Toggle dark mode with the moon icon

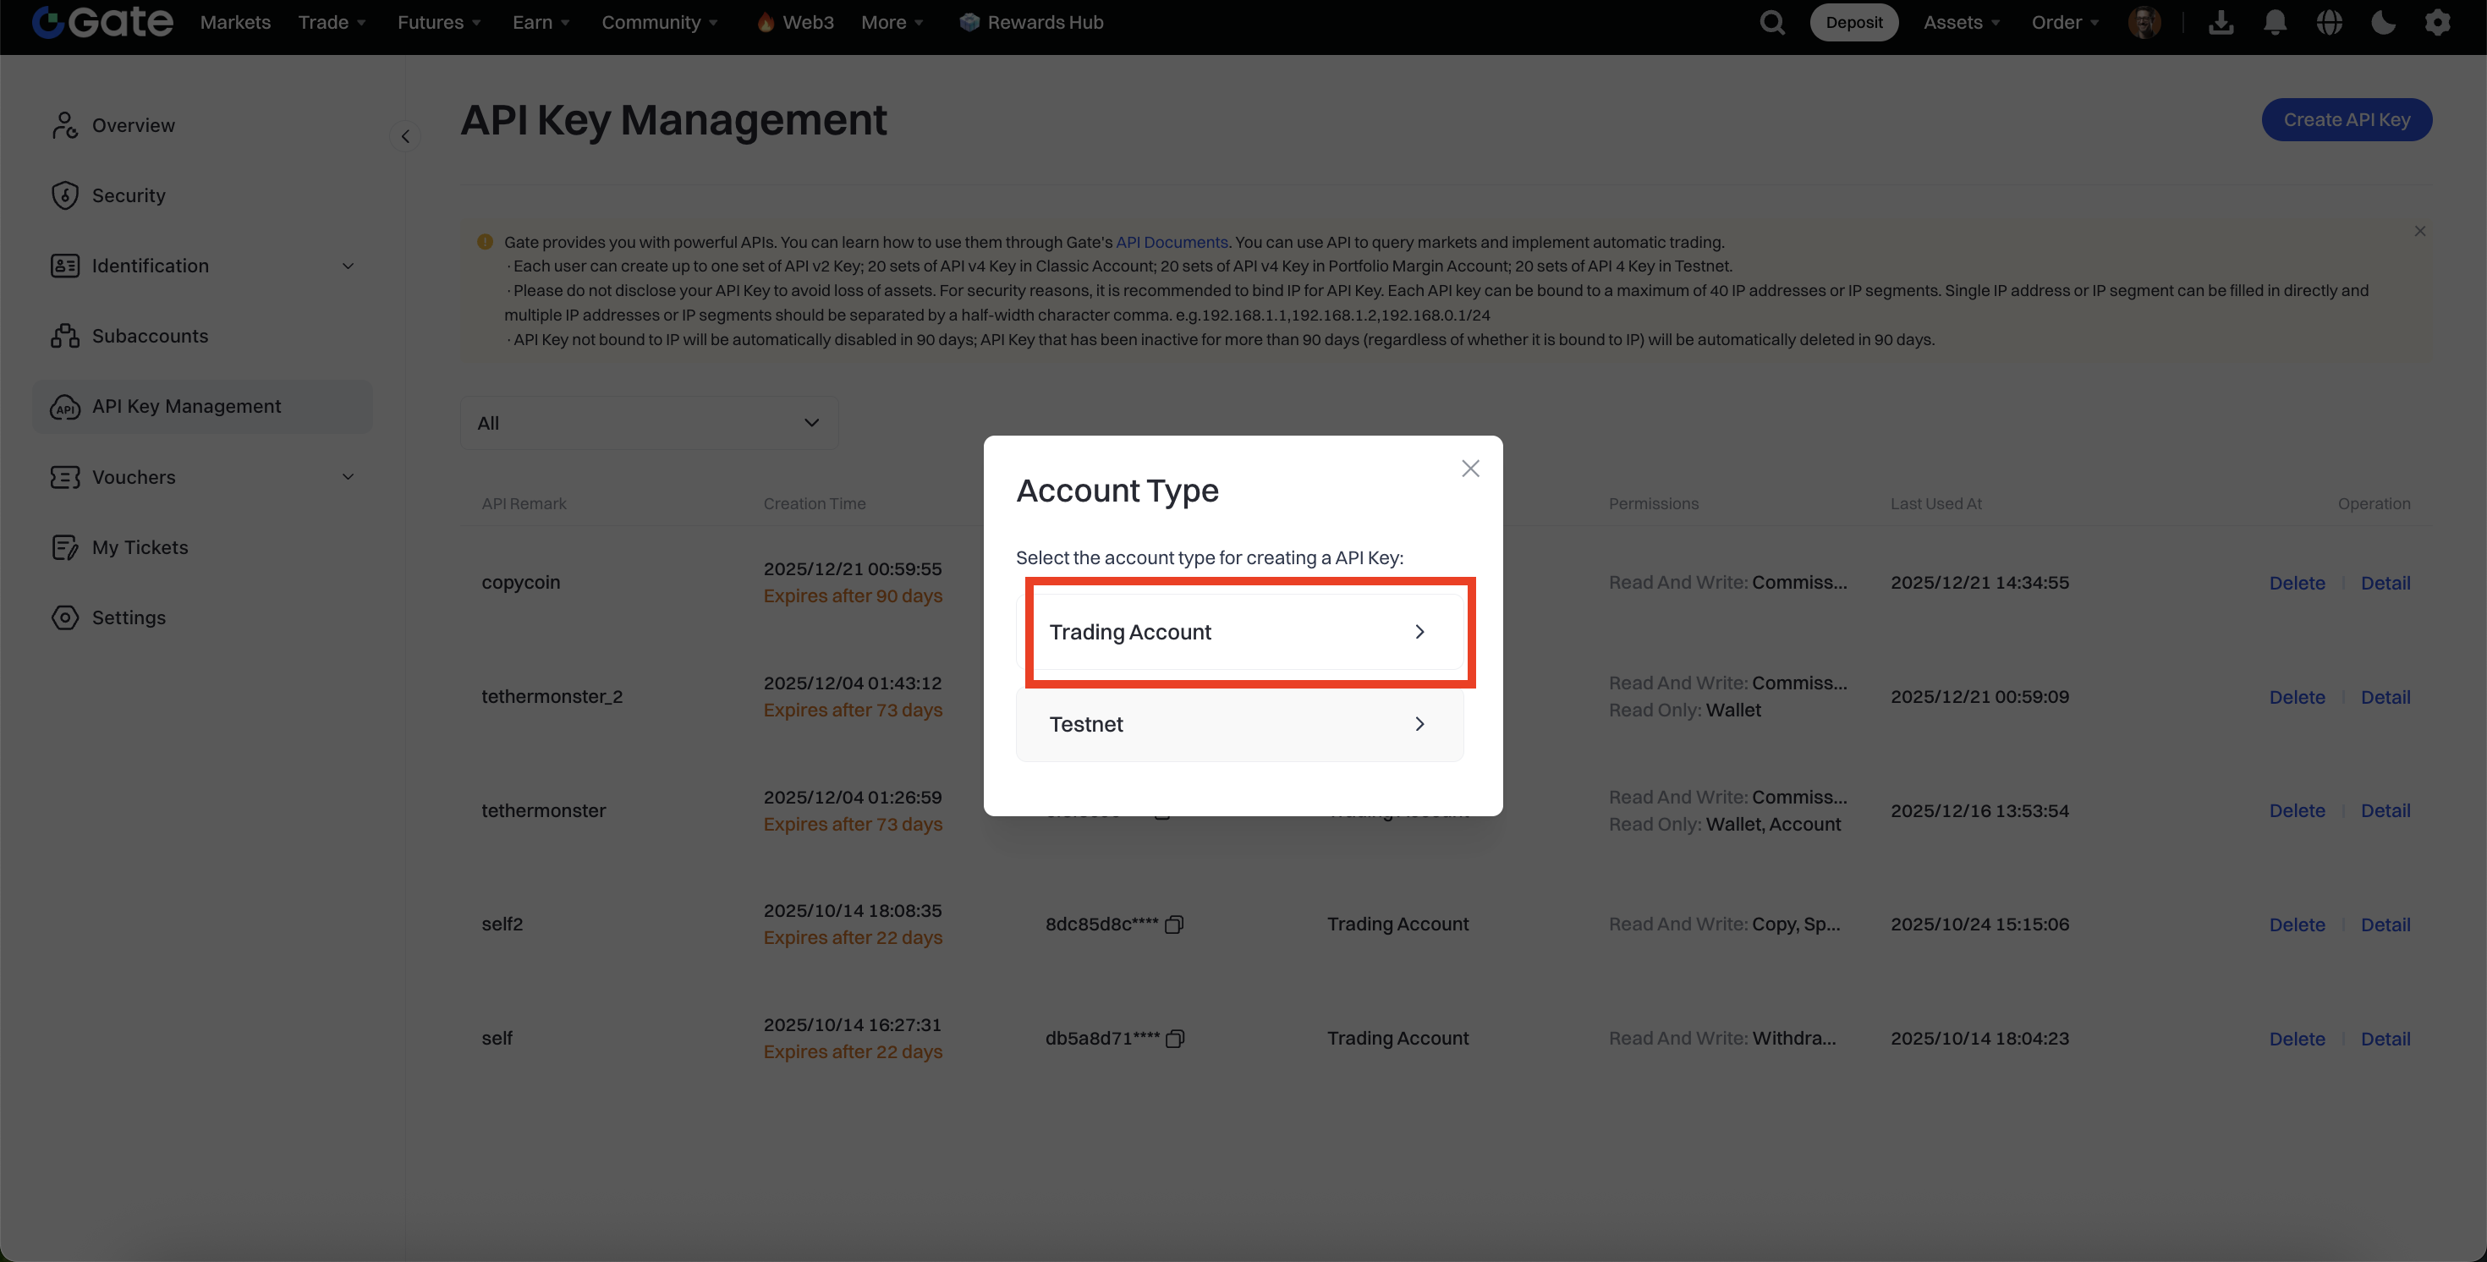tap(2384, 21)
